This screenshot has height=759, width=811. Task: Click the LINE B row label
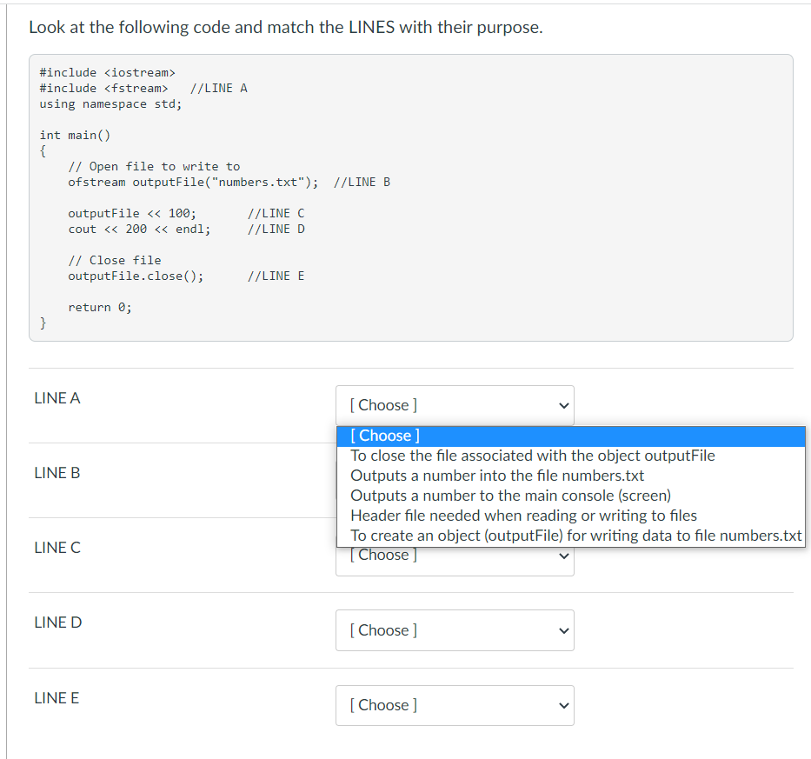point(56,473)
